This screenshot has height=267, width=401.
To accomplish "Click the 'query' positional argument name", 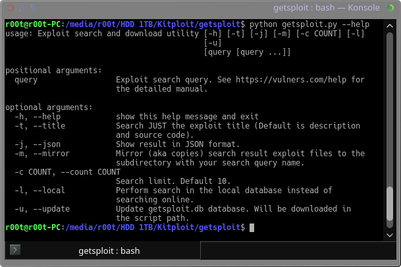I will [26, 80].
